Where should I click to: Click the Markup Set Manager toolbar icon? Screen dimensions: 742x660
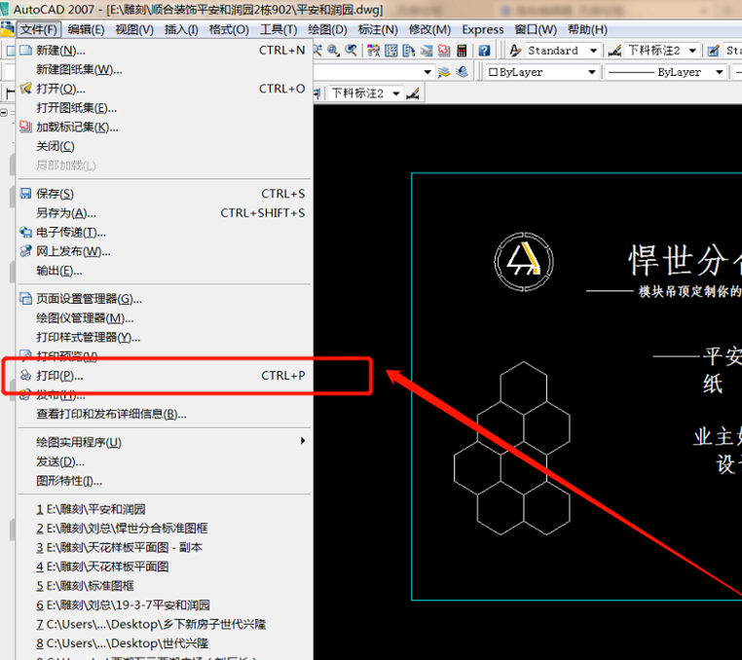[x=442, y=51]
